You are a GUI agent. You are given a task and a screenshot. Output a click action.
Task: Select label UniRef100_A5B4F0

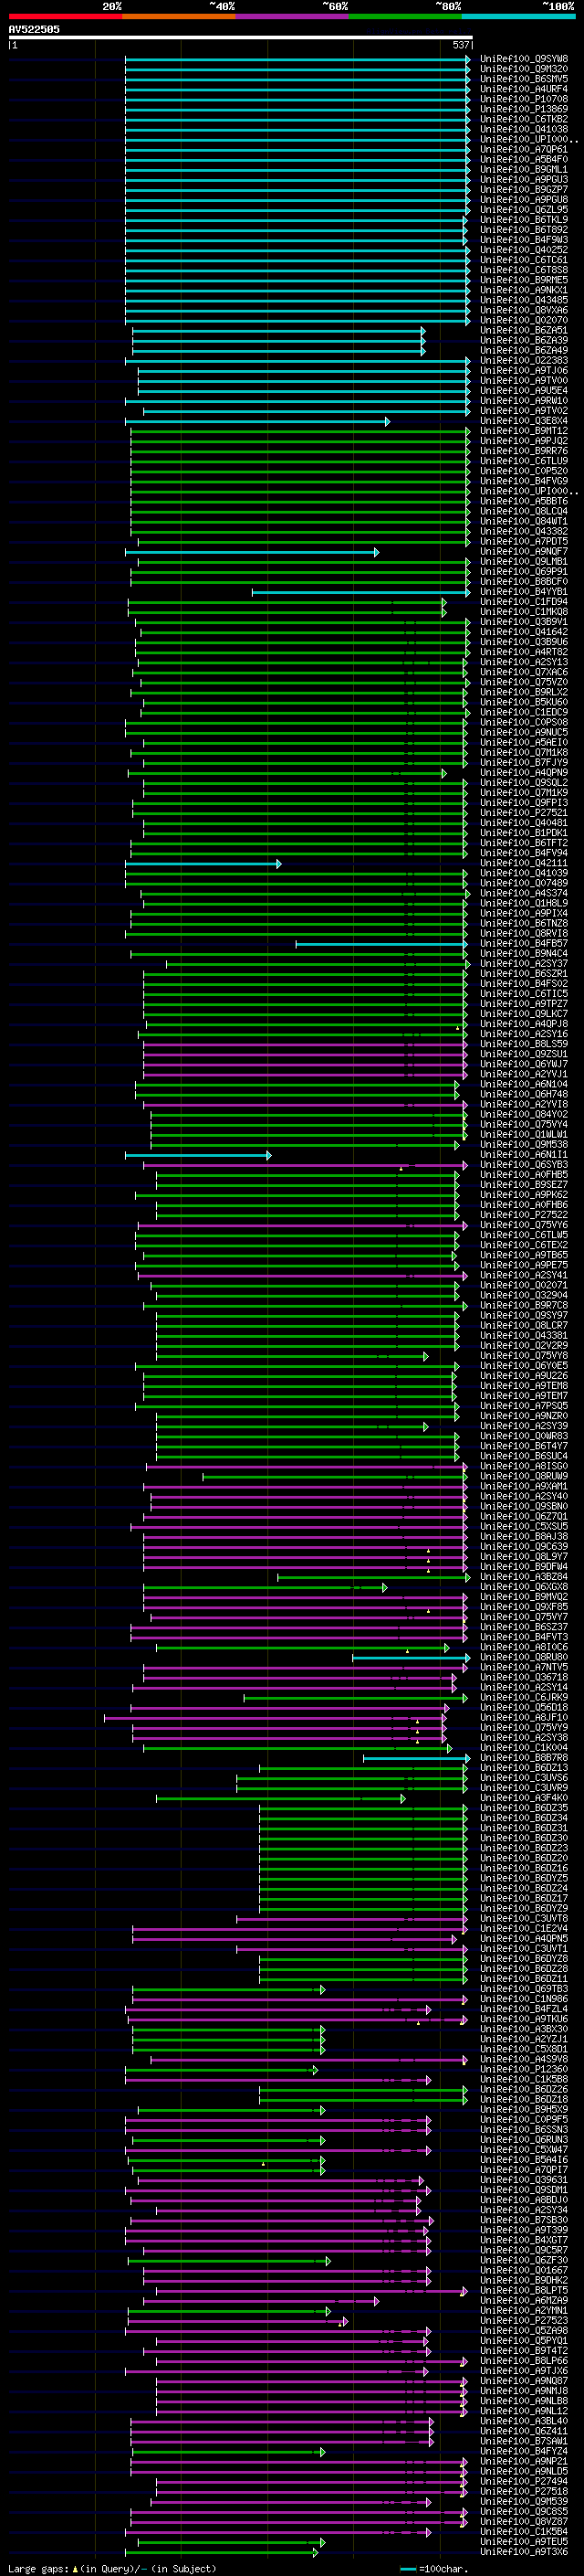tap(524, 159)
